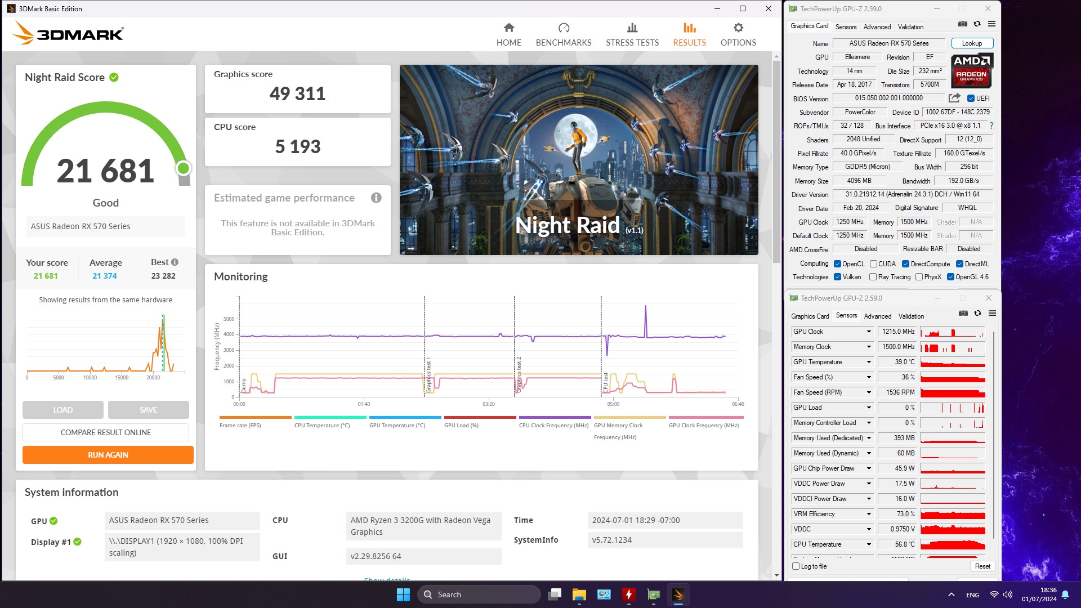The height and width of the screenshot is (608, 1081).
Task: Take a screenshot in the GPU-Z Sensors window
Action: (x=963, y=313)
